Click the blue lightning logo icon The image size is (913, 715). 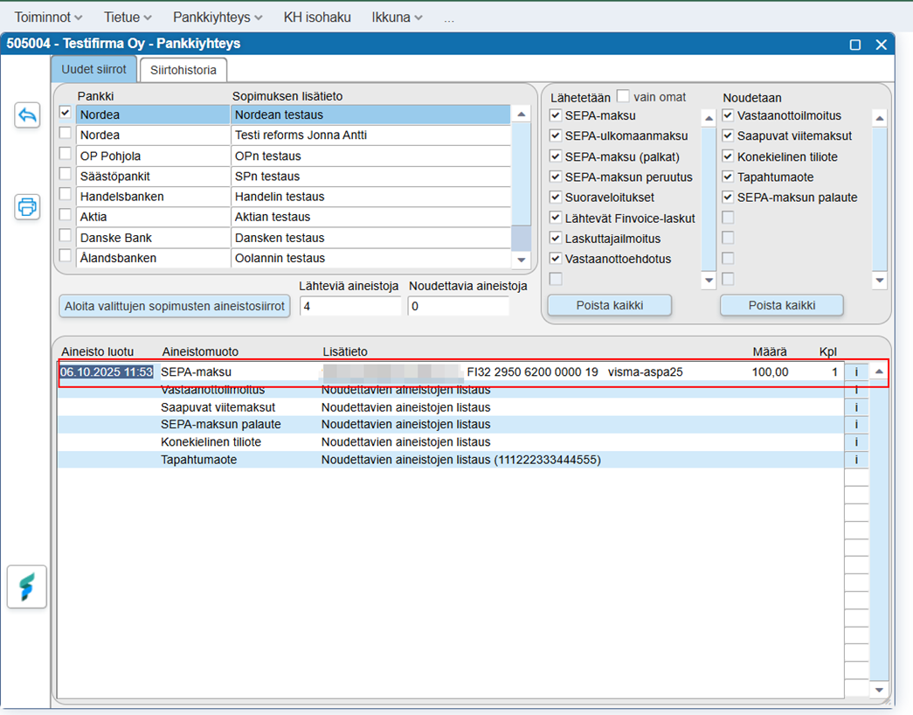tap(27, 587)
